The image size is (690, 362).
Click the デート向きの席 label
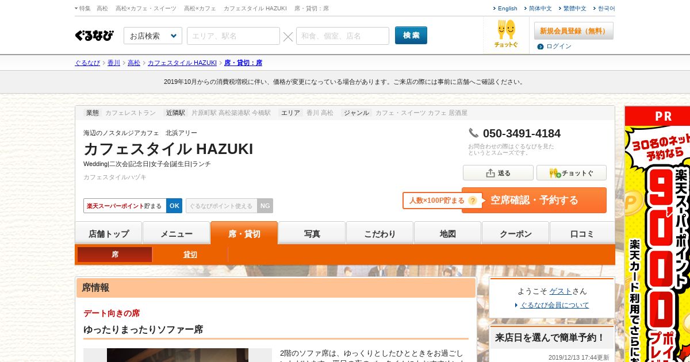[112, 313]
